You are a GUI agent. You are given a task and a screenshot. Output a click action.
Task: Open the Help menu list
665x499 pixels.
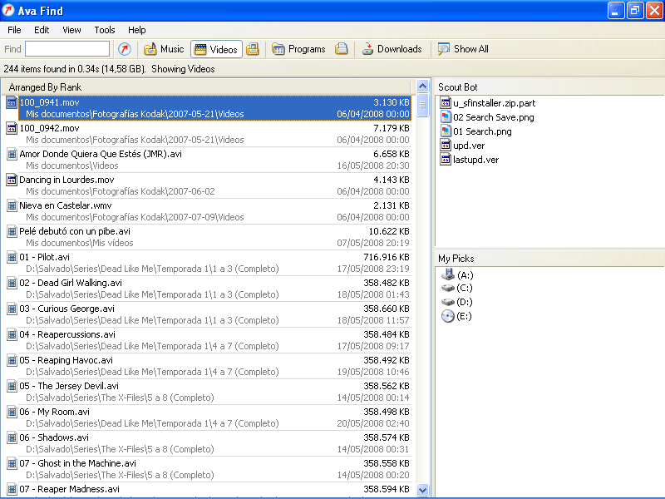[x=136, y=29]
